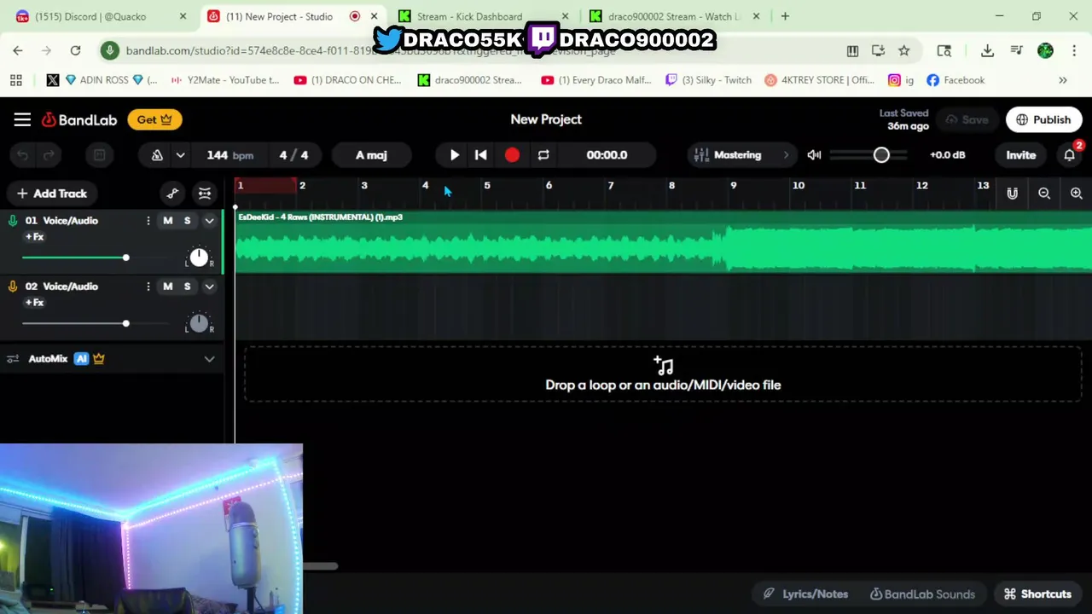Open BandLab Sounds panel
The height and width of the screenshot is (614, 1092).
[922, 594]
